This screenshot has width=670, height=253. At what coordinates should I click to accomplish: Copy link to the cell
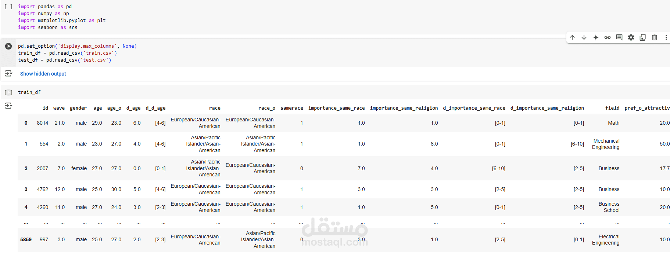(x=608, y=37)
